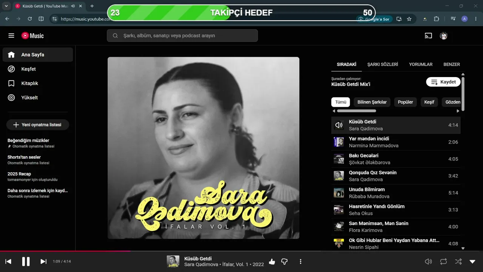
Task: Open the Keşfet (Explore) compass icon
Action: click(x=11, y=69)
